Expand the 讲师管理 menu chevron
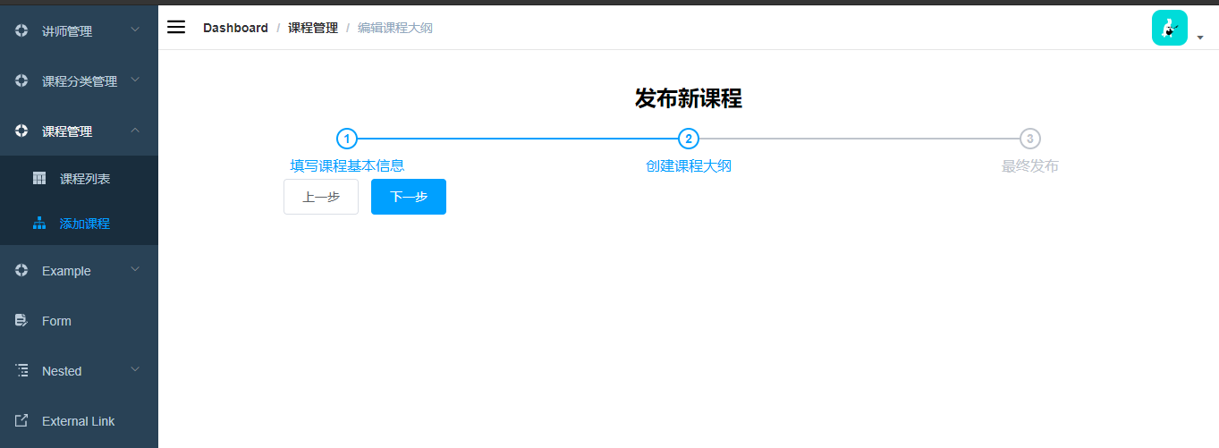 [x=135, y=30]
